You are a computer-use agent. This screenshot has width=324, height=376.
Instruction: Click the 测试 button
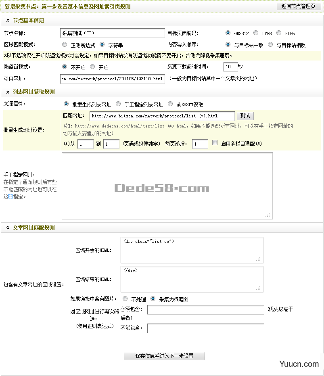[x=245, y=116]
